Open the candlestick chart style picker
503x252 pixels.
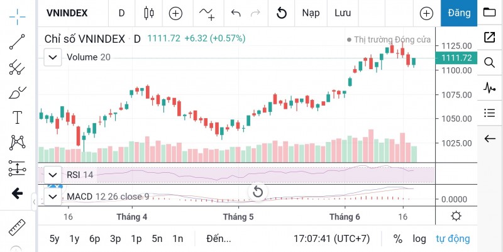point(149,13)
